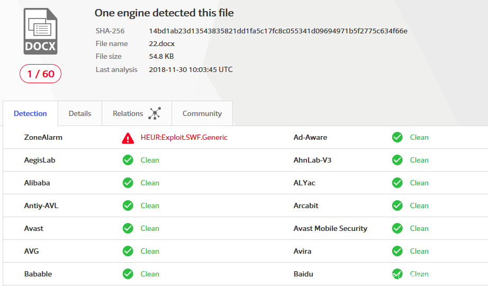Screen dimensions: 488x286
Task: Open the Details tab
Action: (x=80, y=113)
